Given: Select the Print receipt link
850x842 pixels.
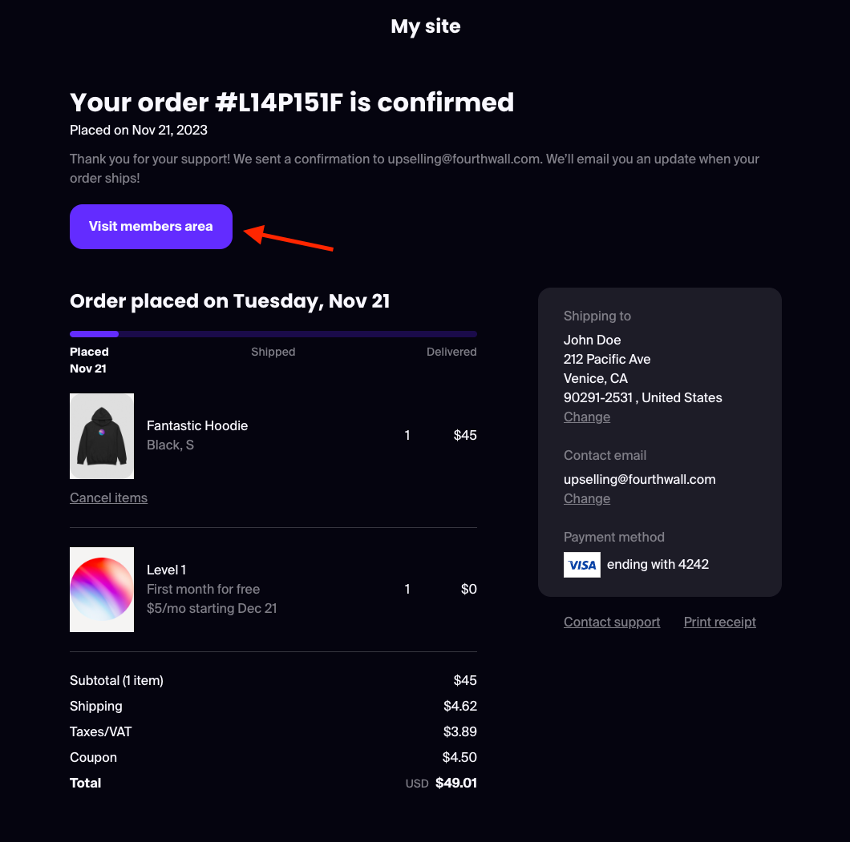Looking at the screenshot, I should pos(719,622).
